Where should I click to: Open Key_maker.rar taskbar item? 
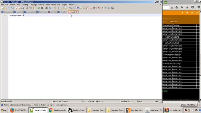(173, 110)
